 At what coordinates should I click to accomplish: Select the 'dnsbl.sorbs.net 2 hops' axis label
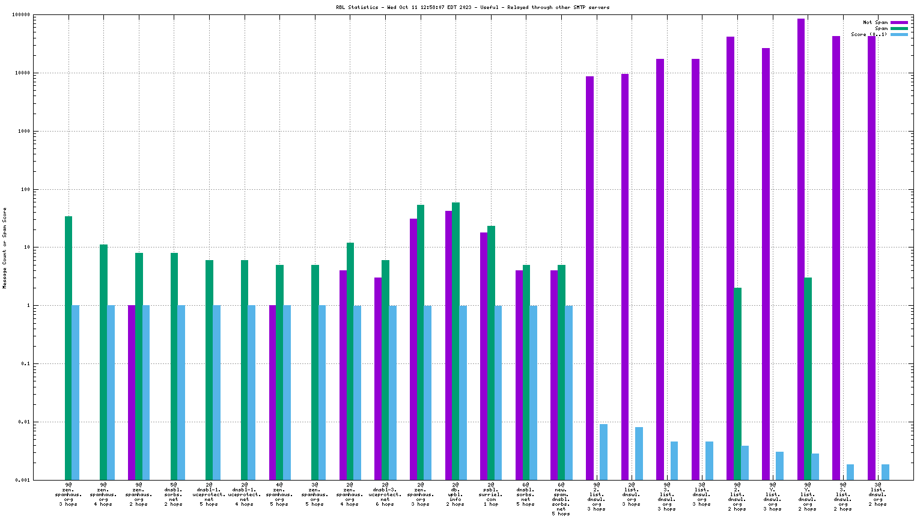(x=174, y=494)
